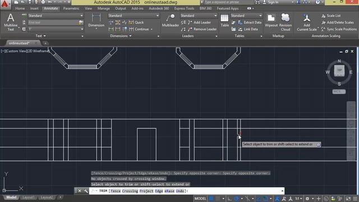Image resolution: width=359 pixels, height=202 pixels.
Task: Click the WCS label under ViewCube
Action: click(339, 91)
